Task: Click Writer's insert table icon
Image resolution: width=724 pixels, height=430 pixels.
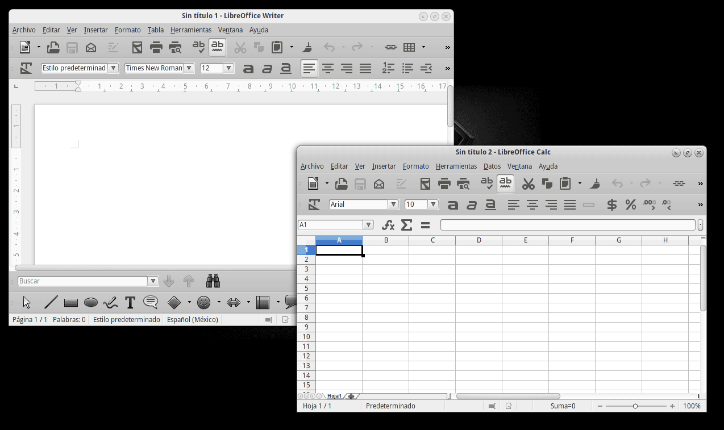Action: coord(409,47)
